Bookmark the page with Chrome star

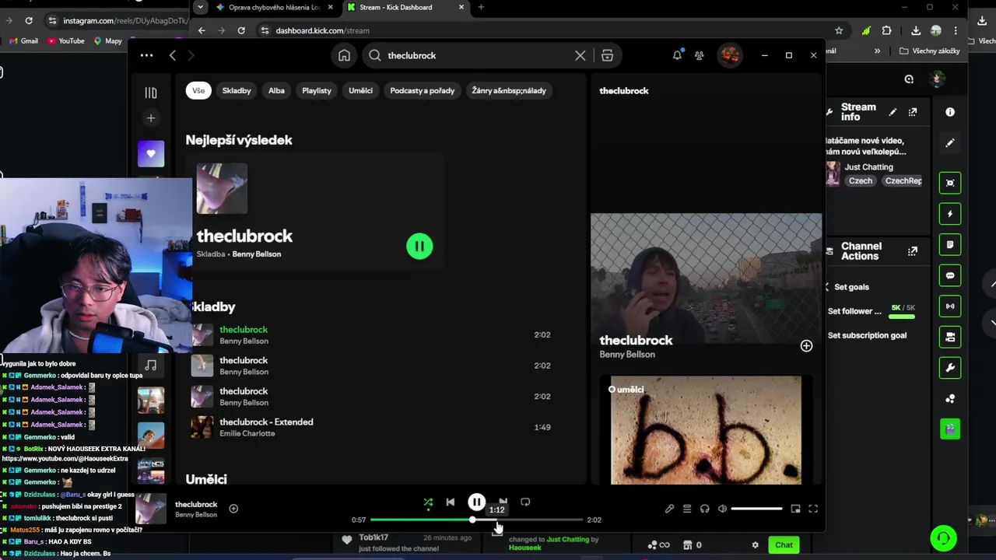[839, 30]
